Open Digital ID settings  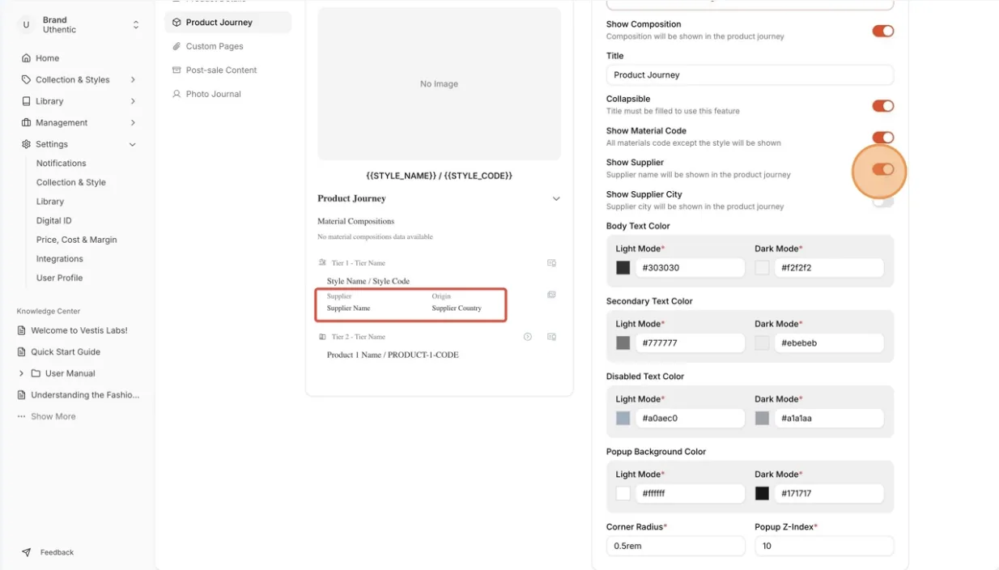click(53, 220)
